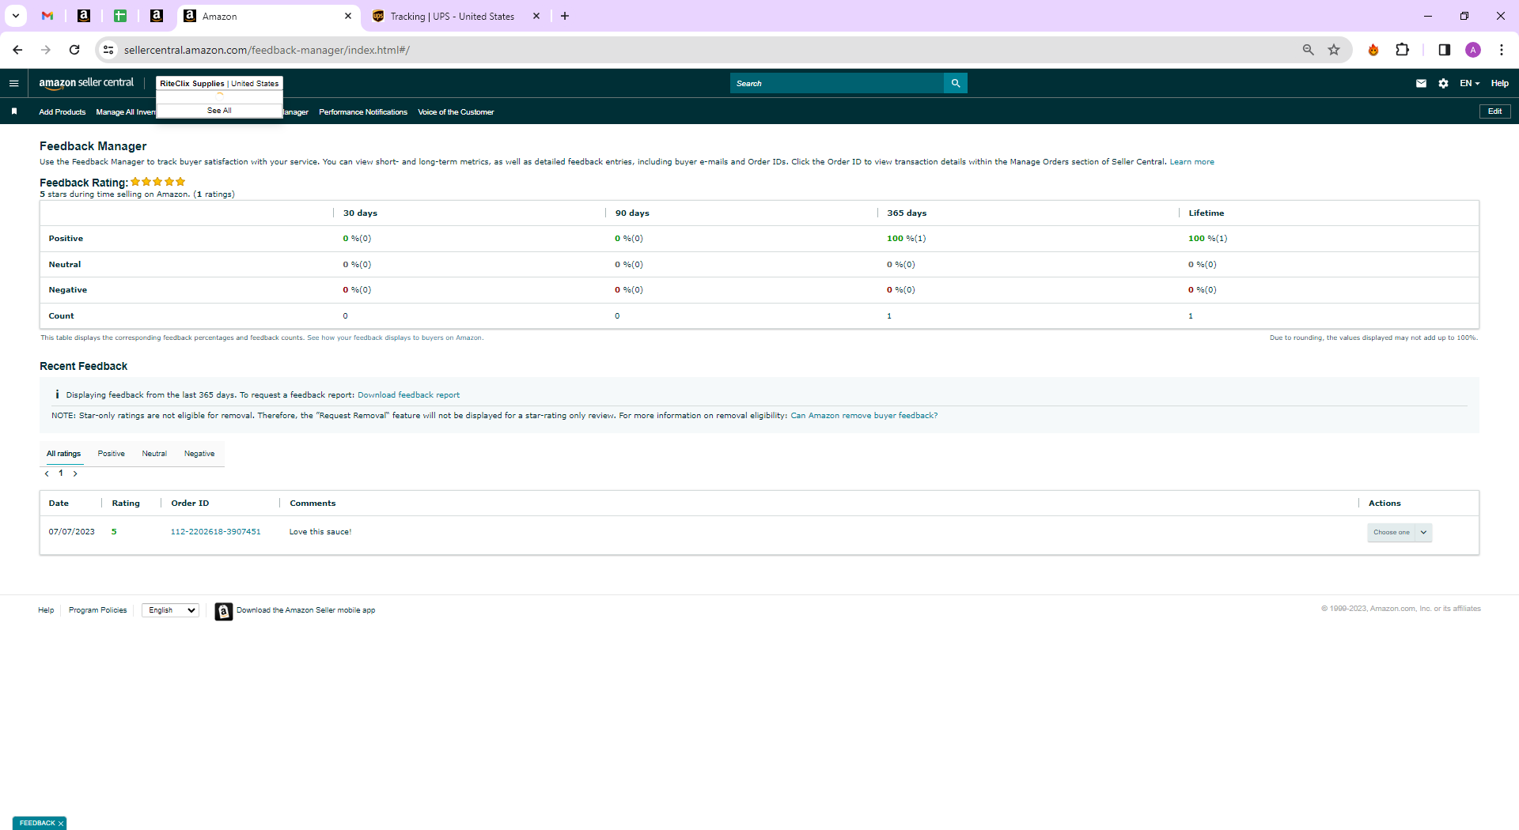Click the rating value 5 in feedback row

pyautogui.click(x=114, y=532)
